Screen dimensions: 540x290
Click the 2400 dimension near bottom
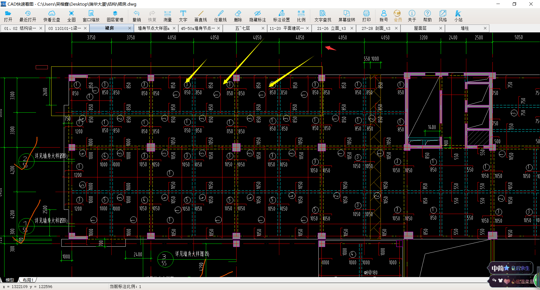pos(138,254)
